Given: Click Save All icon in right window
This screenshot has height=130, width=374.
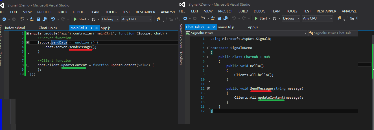Looking at the screenshot, I should click(226, 18).
